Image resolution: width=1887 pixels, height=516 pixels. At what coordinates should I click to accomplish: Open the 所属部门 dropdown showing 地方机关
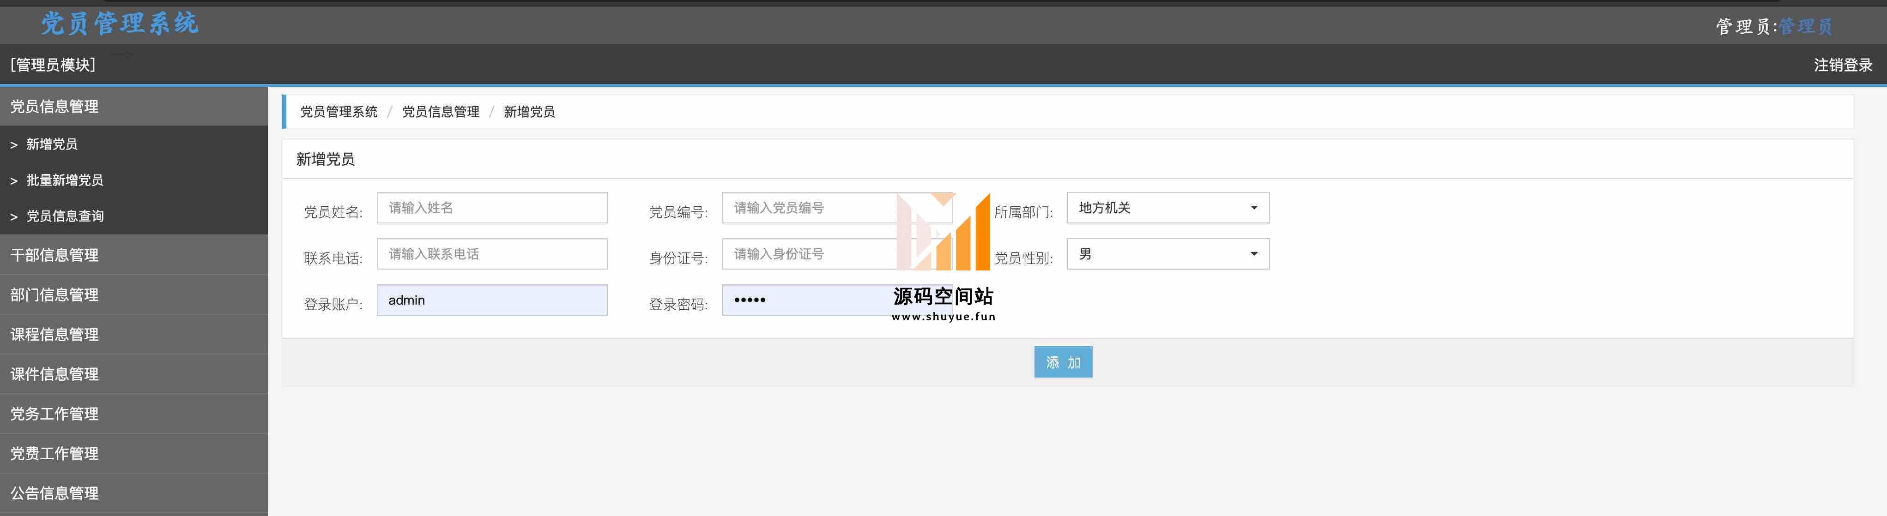click(1167, 208)
